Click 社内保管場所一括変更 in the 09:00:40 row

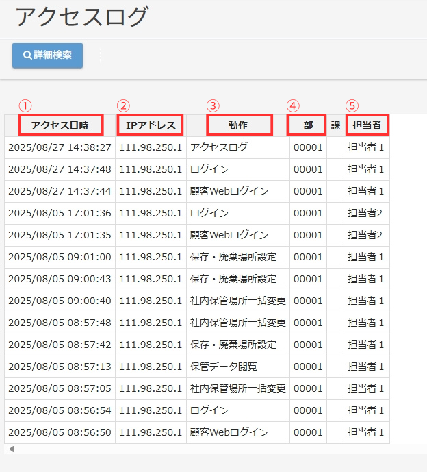238,301
